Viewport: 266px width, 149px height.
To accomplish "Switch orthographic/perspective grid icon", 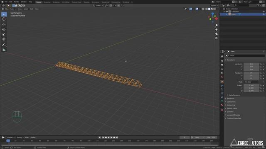I will (216, 38).
